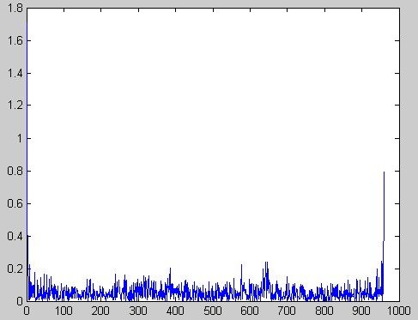Click the y-axis label 1
Screen dimensions: 418x320
click(20, 138)
